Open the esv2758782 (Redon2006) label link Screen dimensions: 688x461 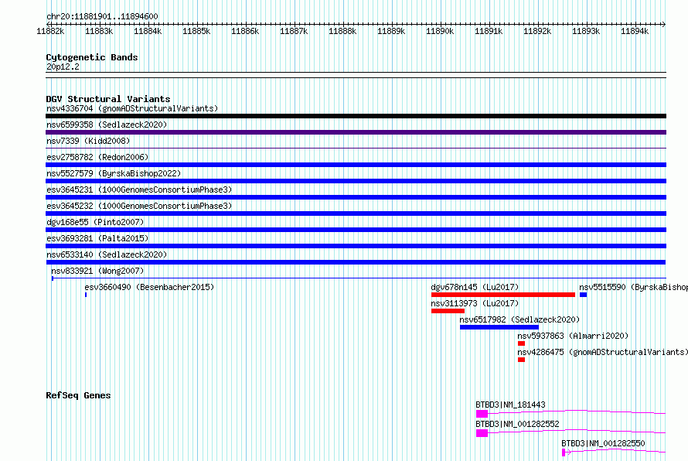pos(97,157)
